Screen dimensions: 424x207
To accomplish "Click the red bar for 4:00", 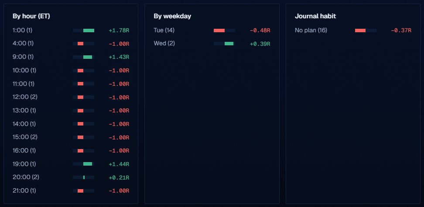I will tap(80, 44).
